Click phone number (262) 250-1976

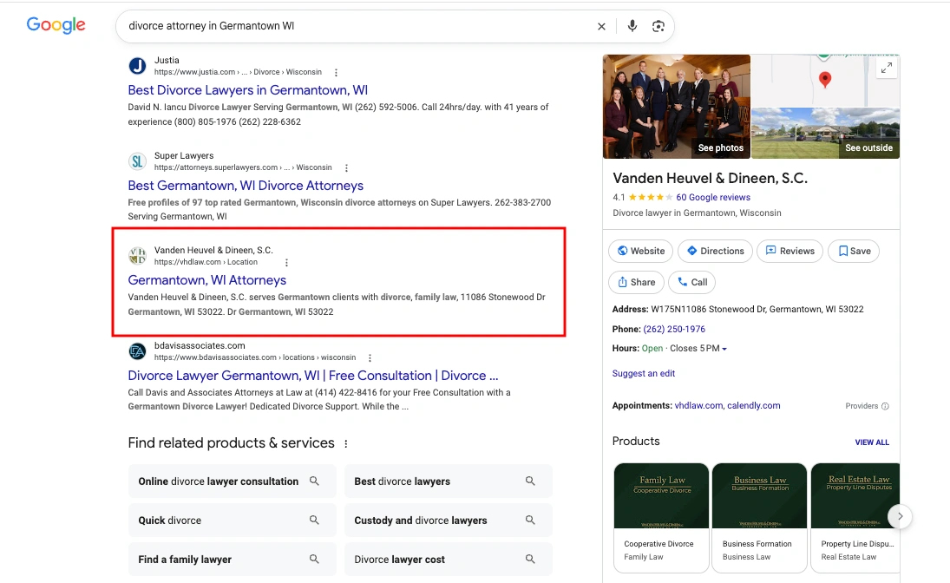pyautogui.click(x=674, y=329)
